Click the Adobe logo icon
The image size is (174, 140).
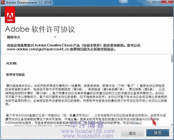pos(10,14)
